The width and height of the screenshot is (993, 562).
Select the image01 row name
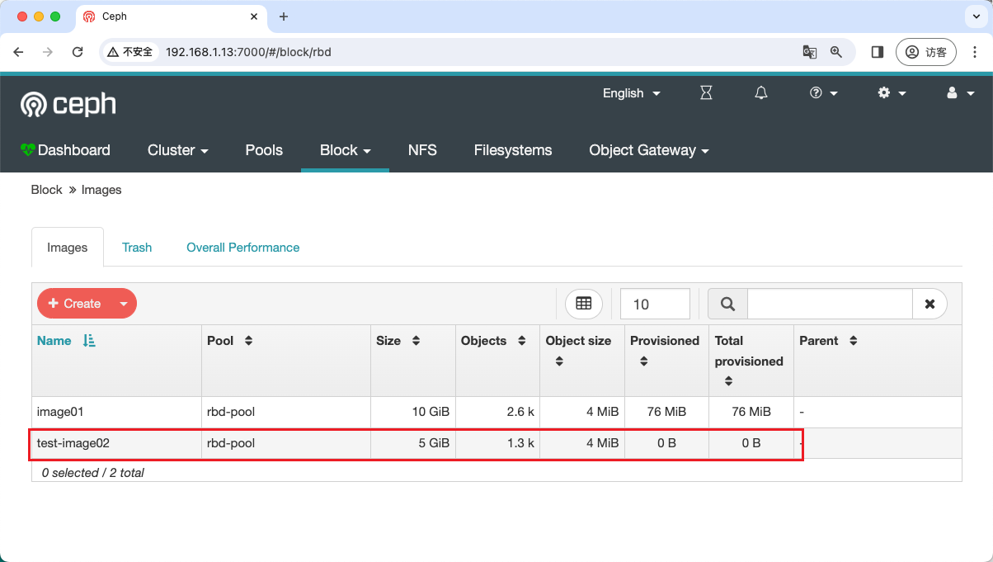point(60,412)
